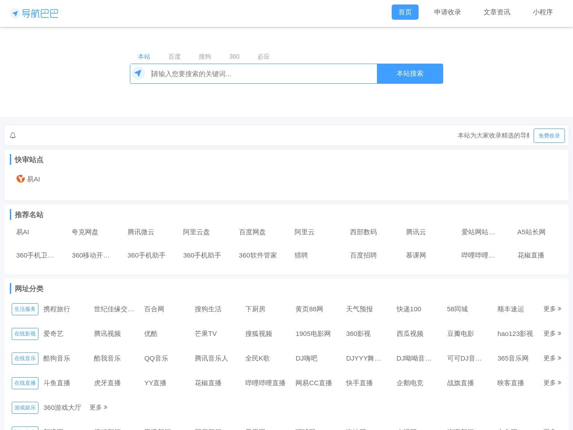This screenshot has width=573, height=430.
Task: Expand 更多 for the 在线影视 row
Action: coord(552,334)
